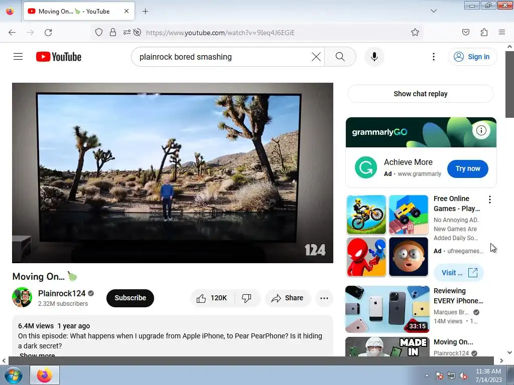This screenshot has height=385, width=514.
Task: Open Reviewing EVERY iPhone video thumbnail
Action: point(388,309)
